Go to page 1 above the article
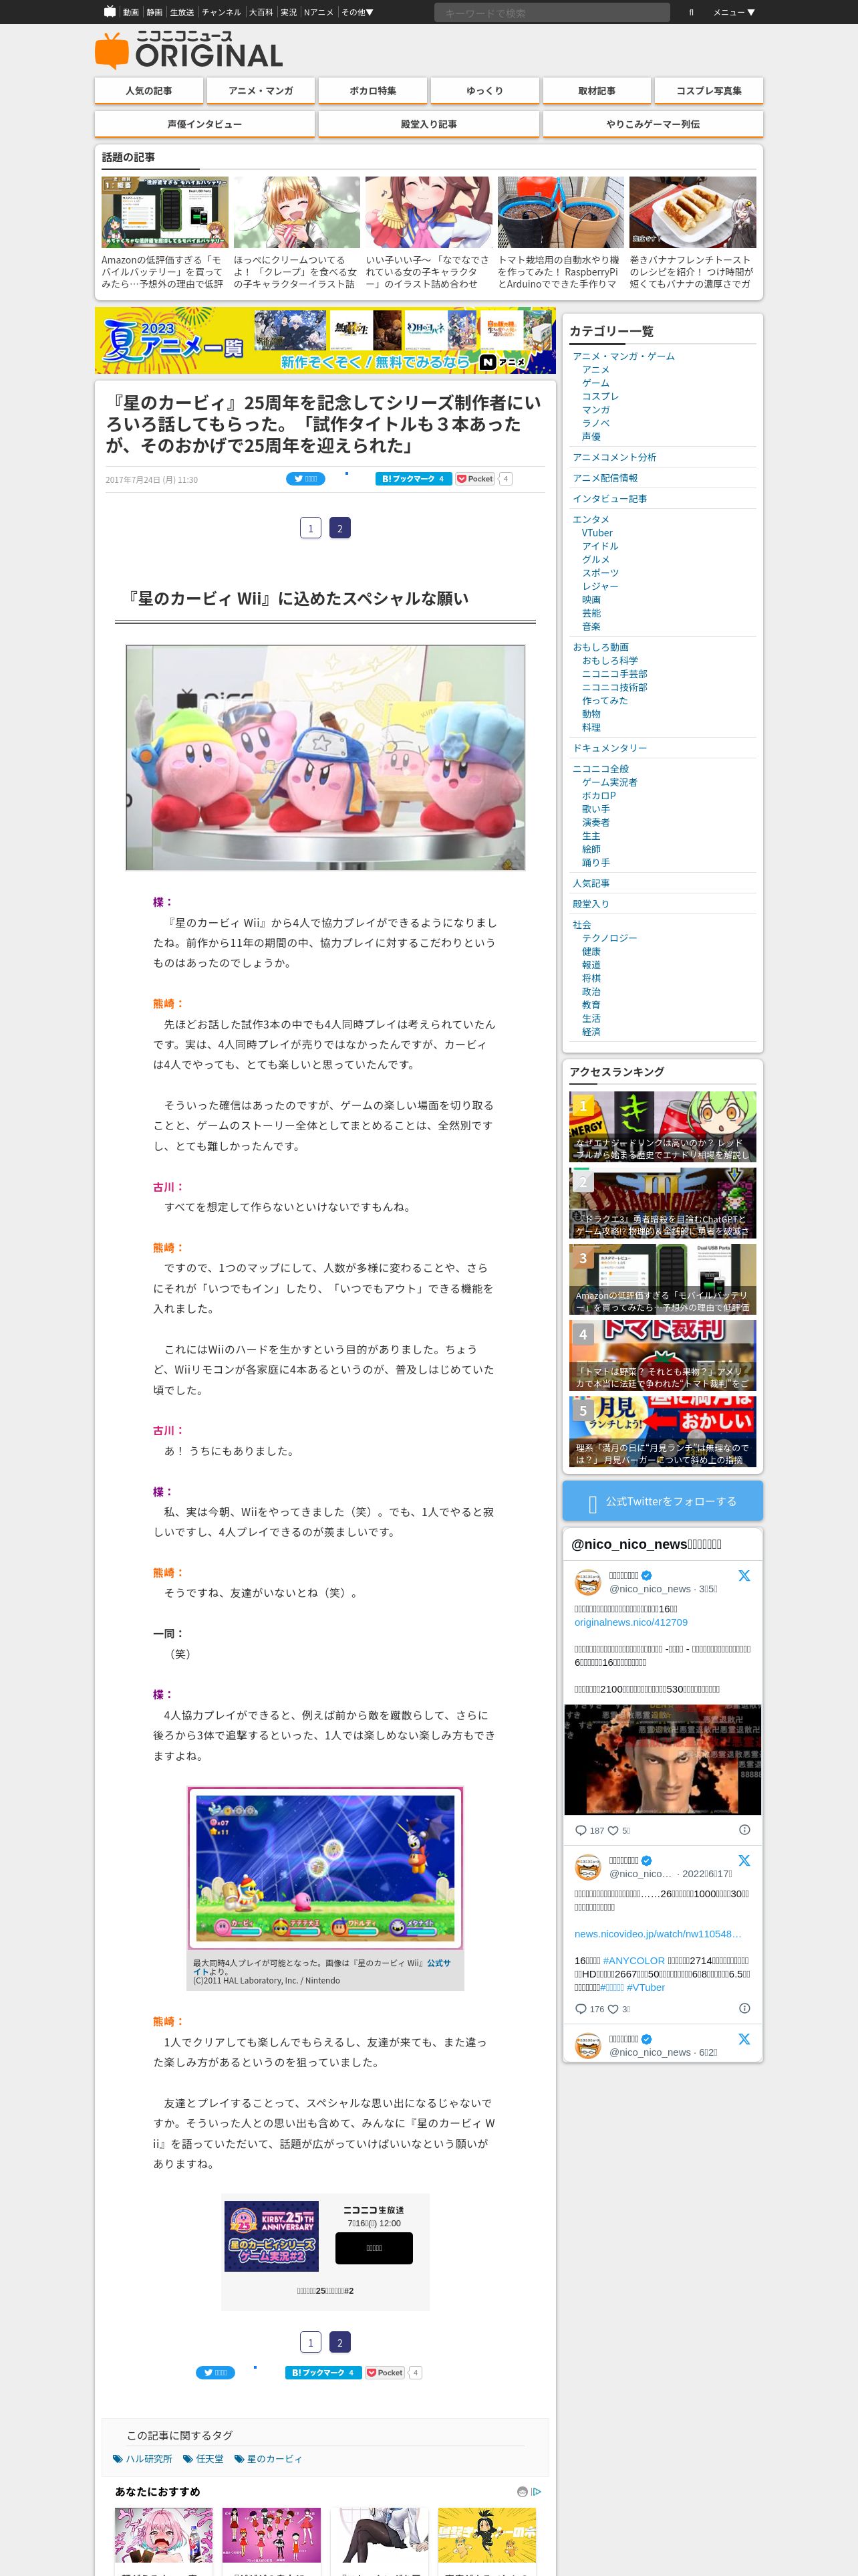This screenshot has width=858, height=2576. 311,528
